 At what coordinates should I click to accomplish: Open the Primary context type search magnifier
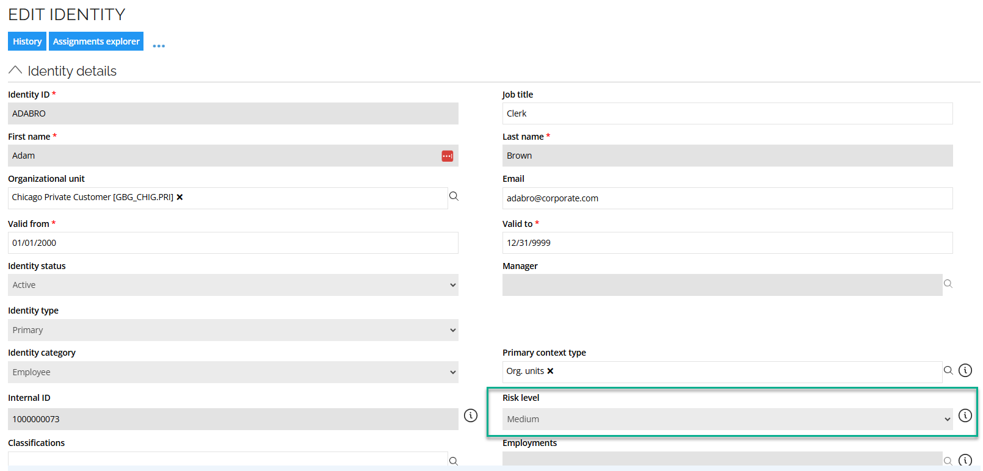[x=948, y=370]
